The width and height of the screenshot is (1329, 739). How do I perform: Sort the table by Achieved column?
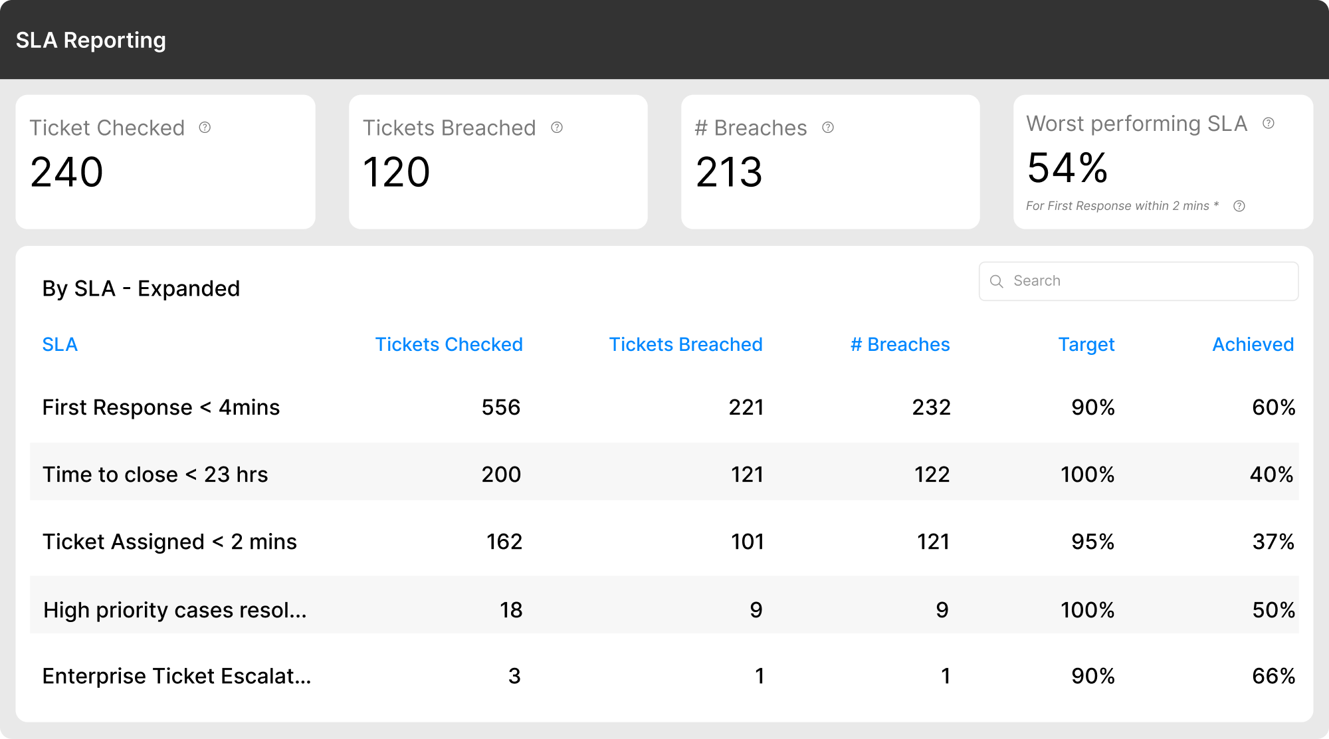(x=1252, y=344)
